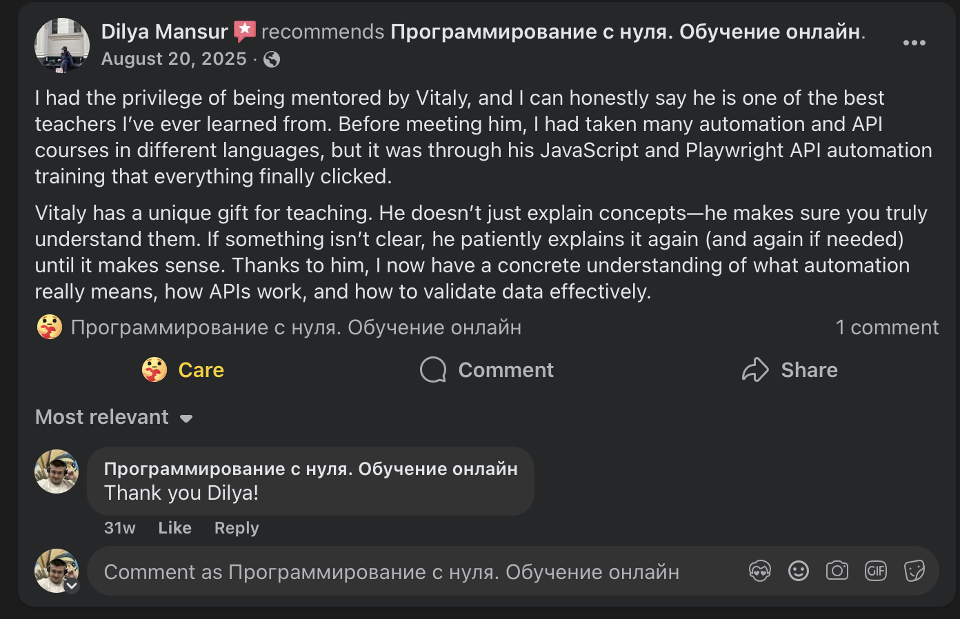Add a GIF to the comment

(x=875, y=571)
